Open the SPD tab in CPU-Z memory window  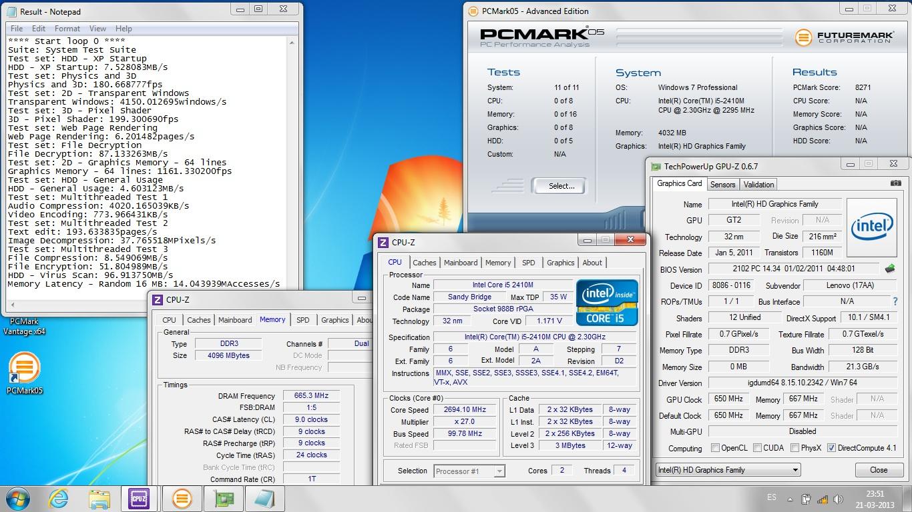303,320
